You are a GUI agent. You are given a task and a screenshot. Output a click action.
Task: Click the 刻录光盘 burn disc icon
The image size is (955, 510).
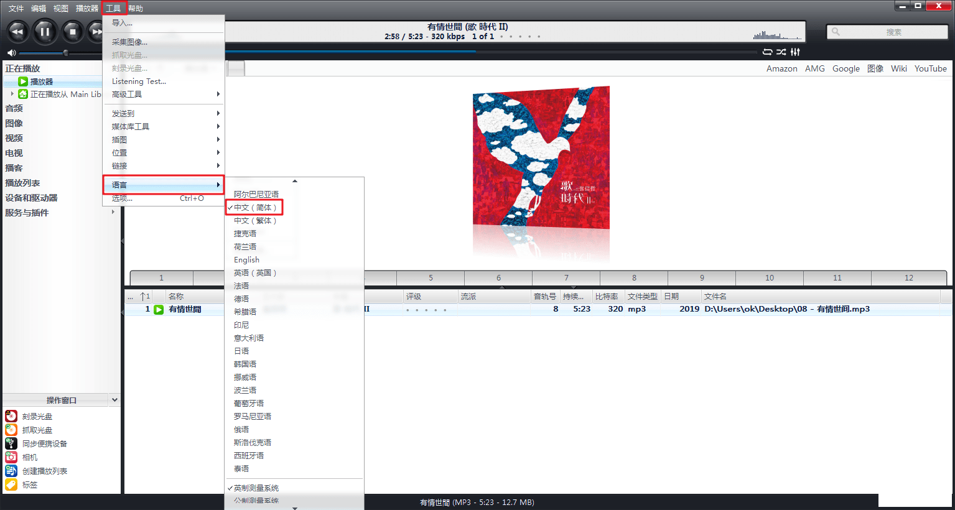(11, 416)
